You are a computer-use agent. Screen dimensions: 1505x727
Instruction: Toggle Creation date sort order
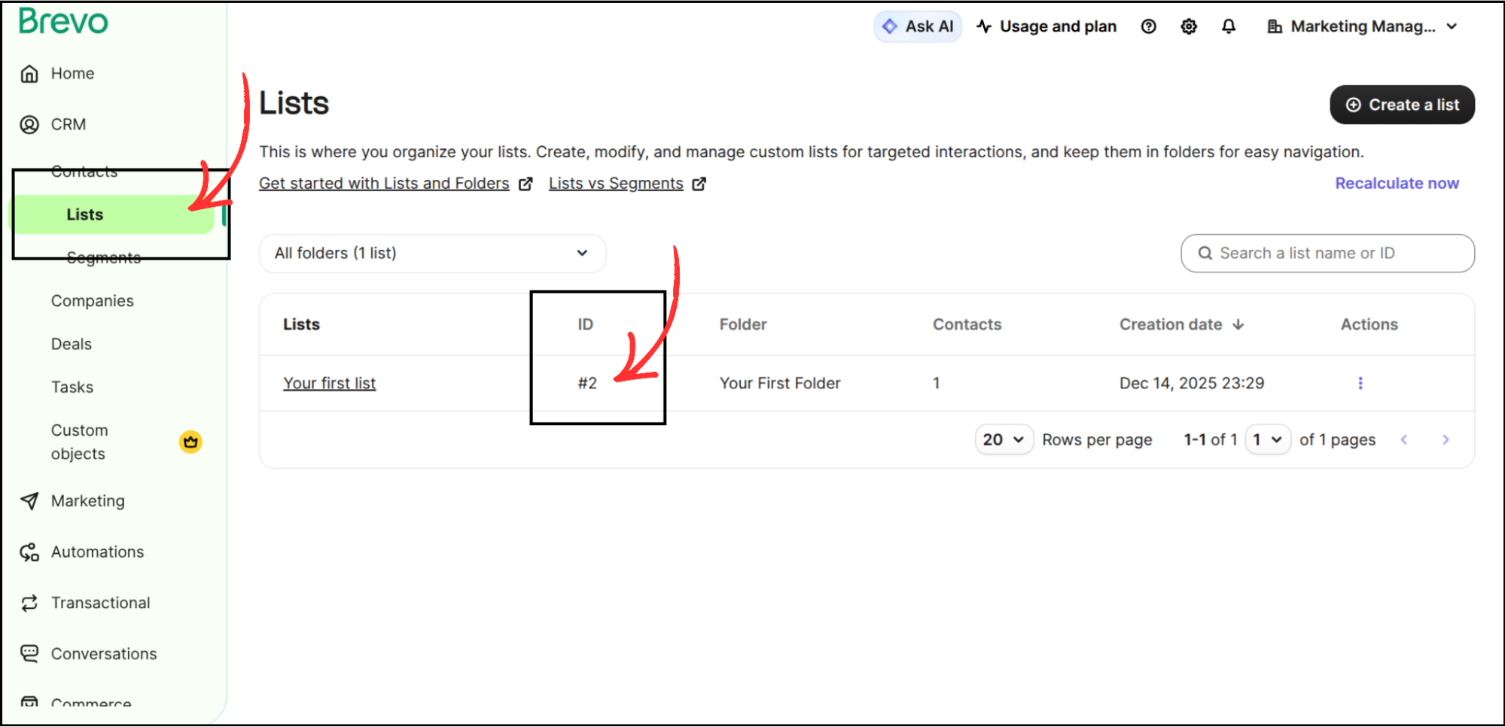[x=1238, y=324]
